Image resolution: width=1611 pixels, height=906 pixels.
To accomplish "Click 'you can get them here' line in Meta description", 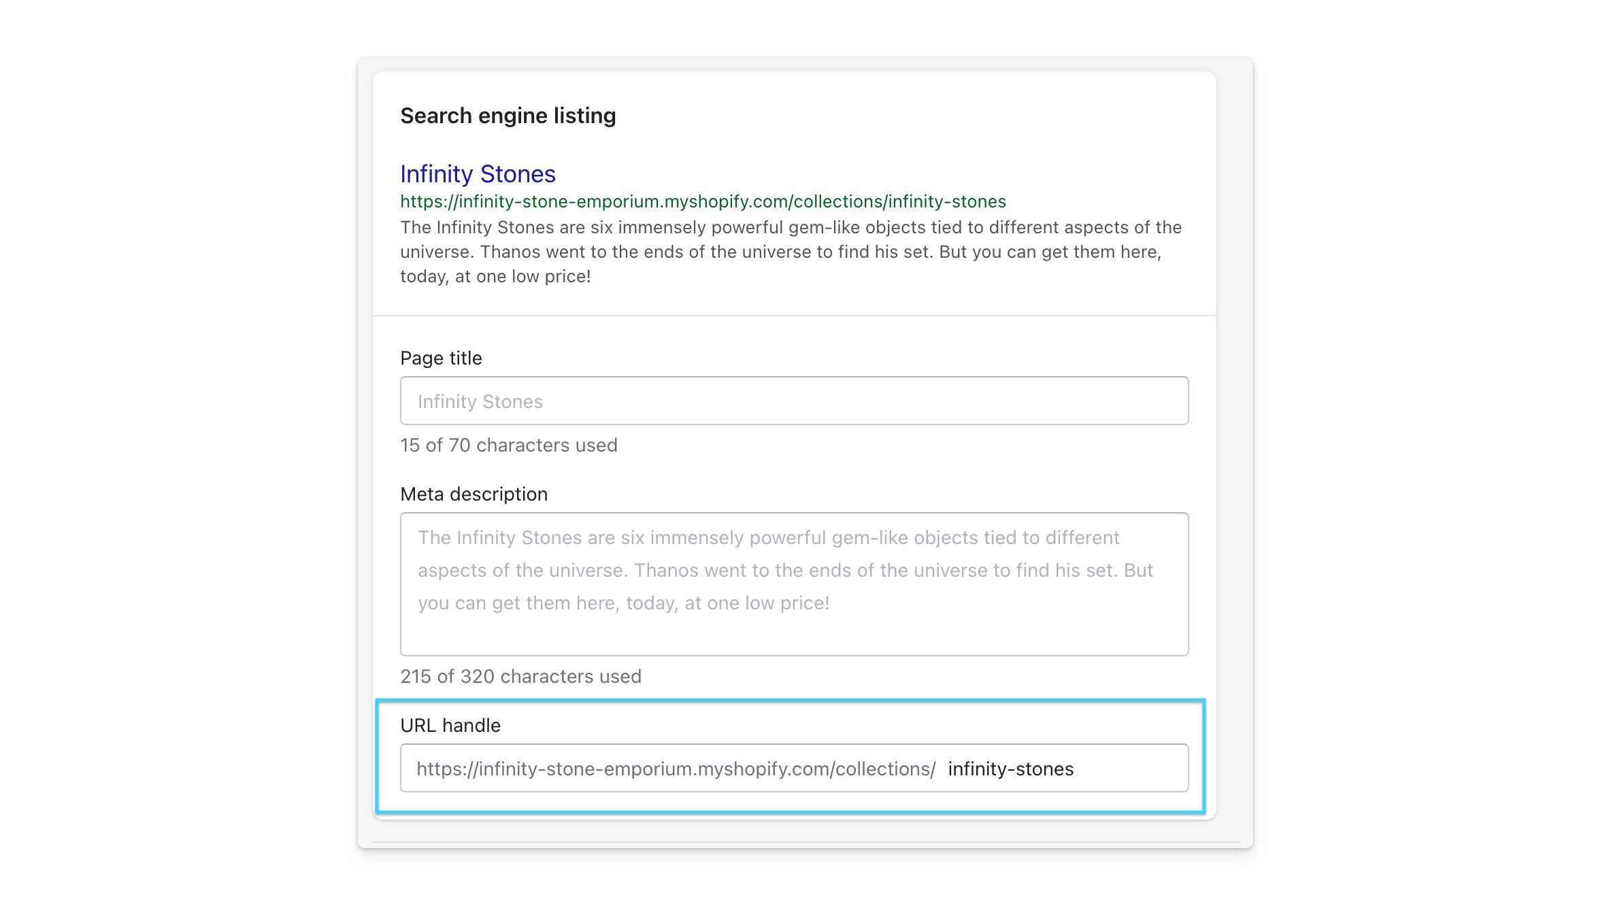I will click(623, 603).
